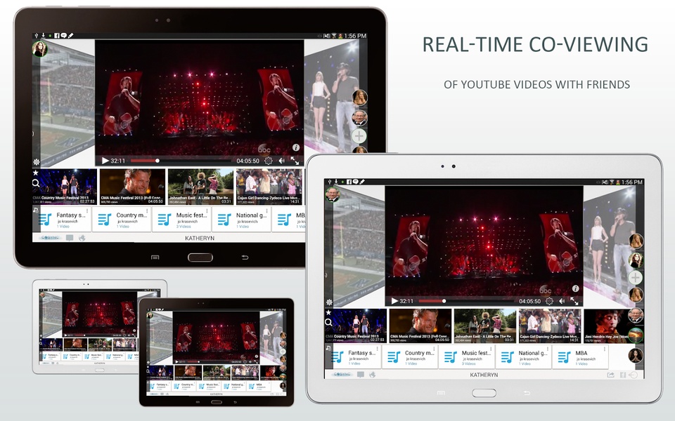Mute the video volume on white tablet
675x421 pixels.
(x=562, y=301)
